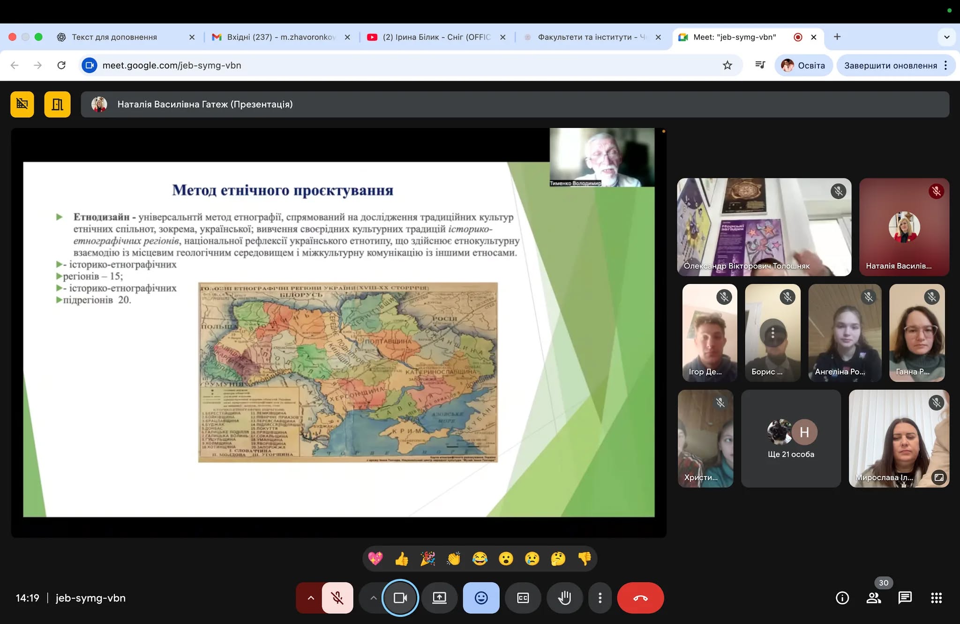Reload the Meet page
The image size is (960, 624).
point(61,65)
